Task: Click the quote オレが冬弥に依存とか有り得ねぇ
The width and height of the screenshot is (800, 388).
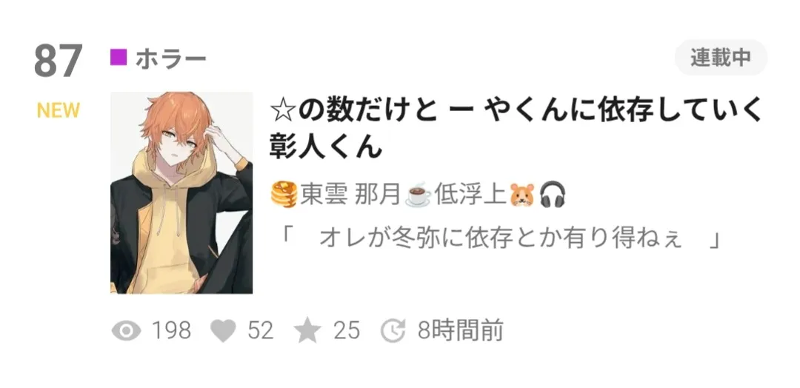Action: click(x=502, y=238)
